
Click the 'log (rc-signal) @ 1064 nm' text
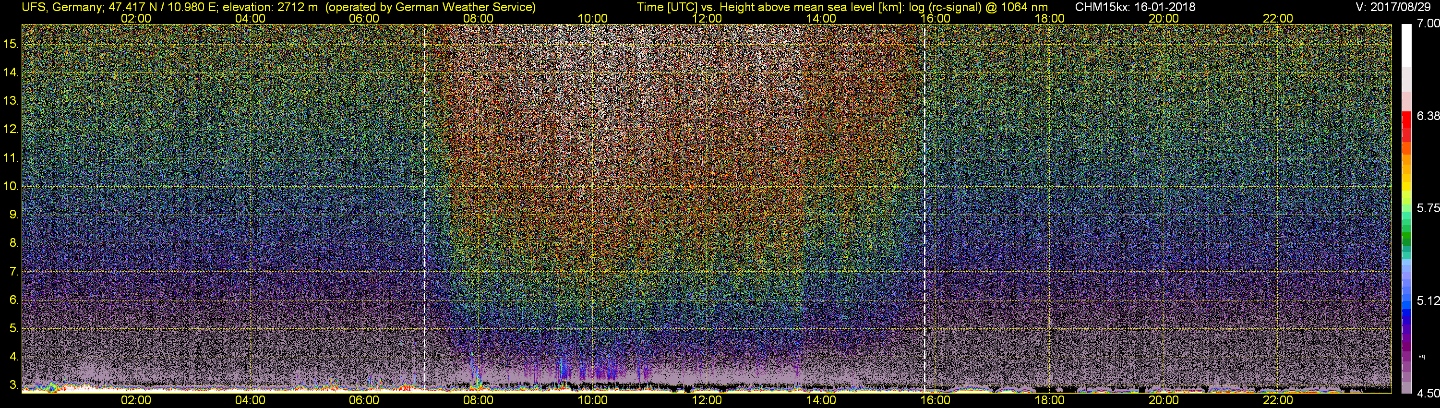(x=978, y=7)
